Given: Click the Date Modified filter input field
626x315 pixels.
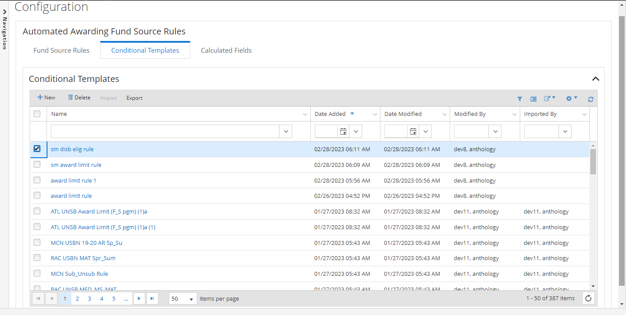Looking at the screenshot, I should tap(396, 131).
